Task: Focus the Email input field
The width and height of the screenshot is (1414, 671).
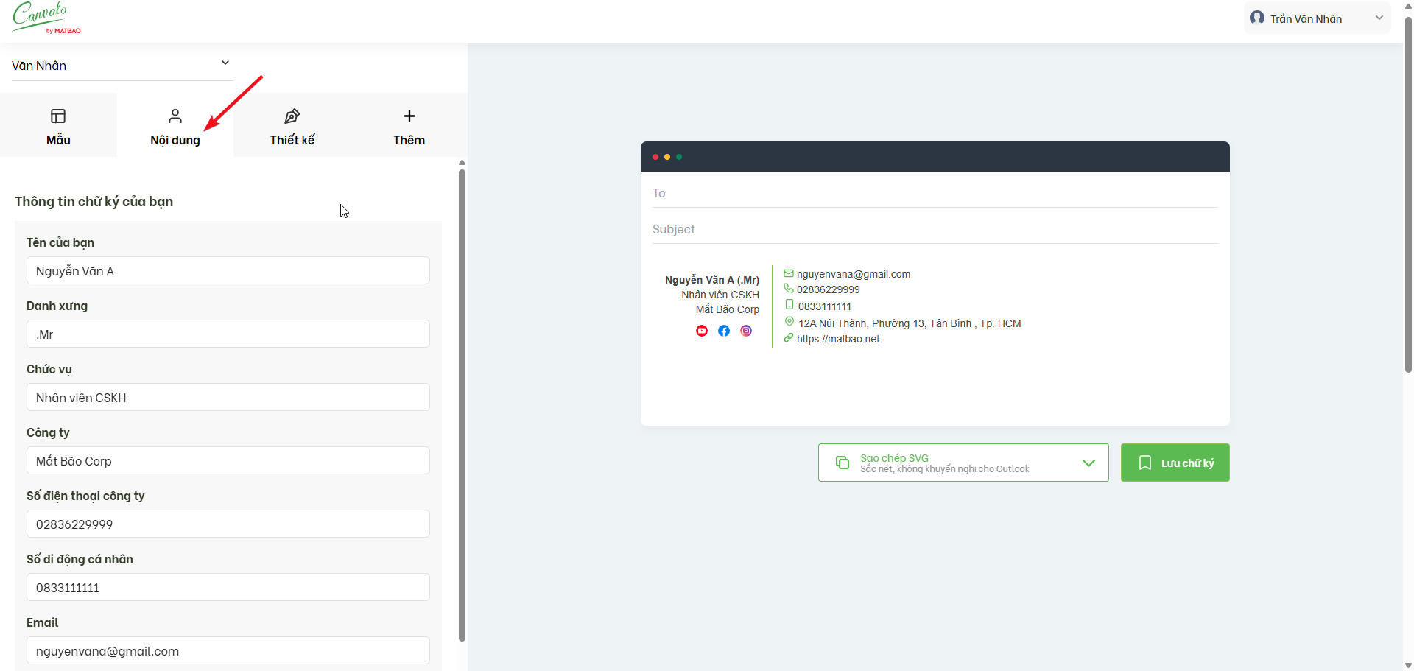Action: [x=228, y=650]
